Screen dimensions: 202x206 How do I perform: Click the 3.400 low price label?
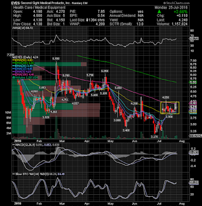[126, 130]
